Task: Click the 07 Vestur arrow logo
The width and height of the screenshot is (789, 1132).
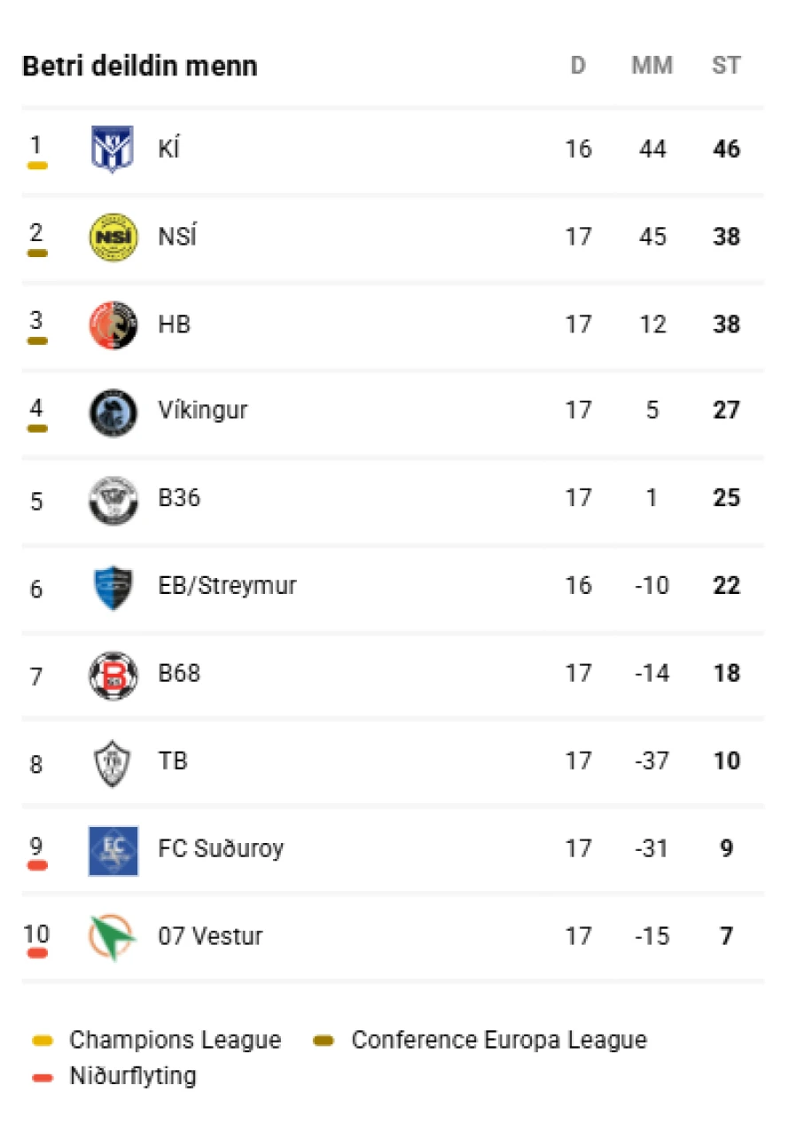Action: coord(113,938)
